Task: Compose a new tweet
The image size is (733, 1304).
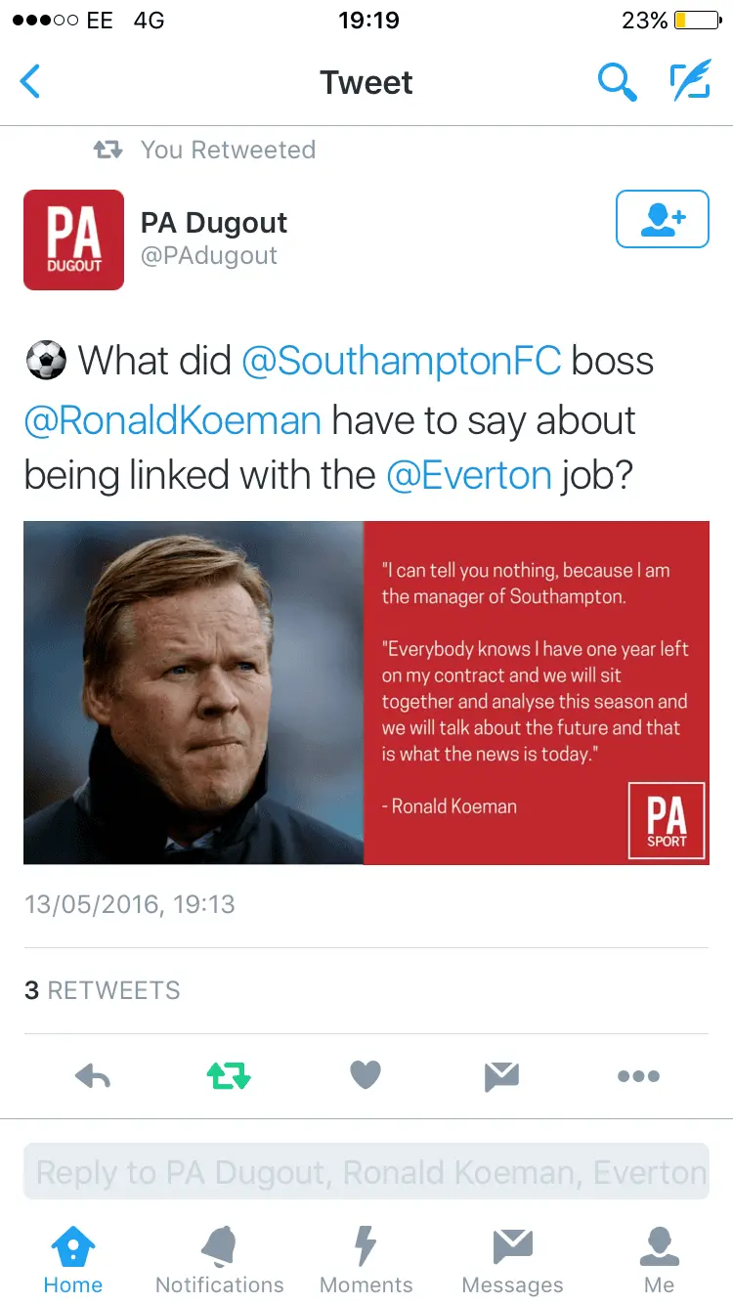Action: pos(689,82)
